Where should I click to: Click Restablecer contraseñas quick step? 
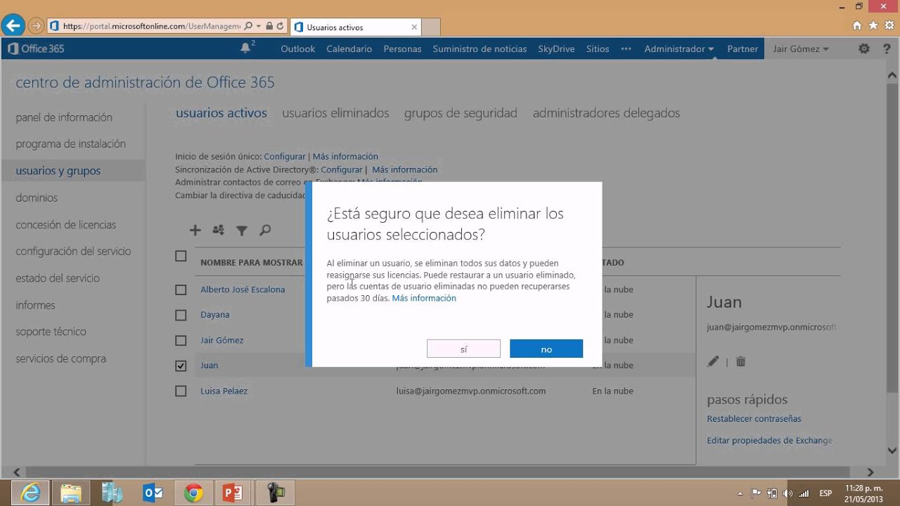754,419
